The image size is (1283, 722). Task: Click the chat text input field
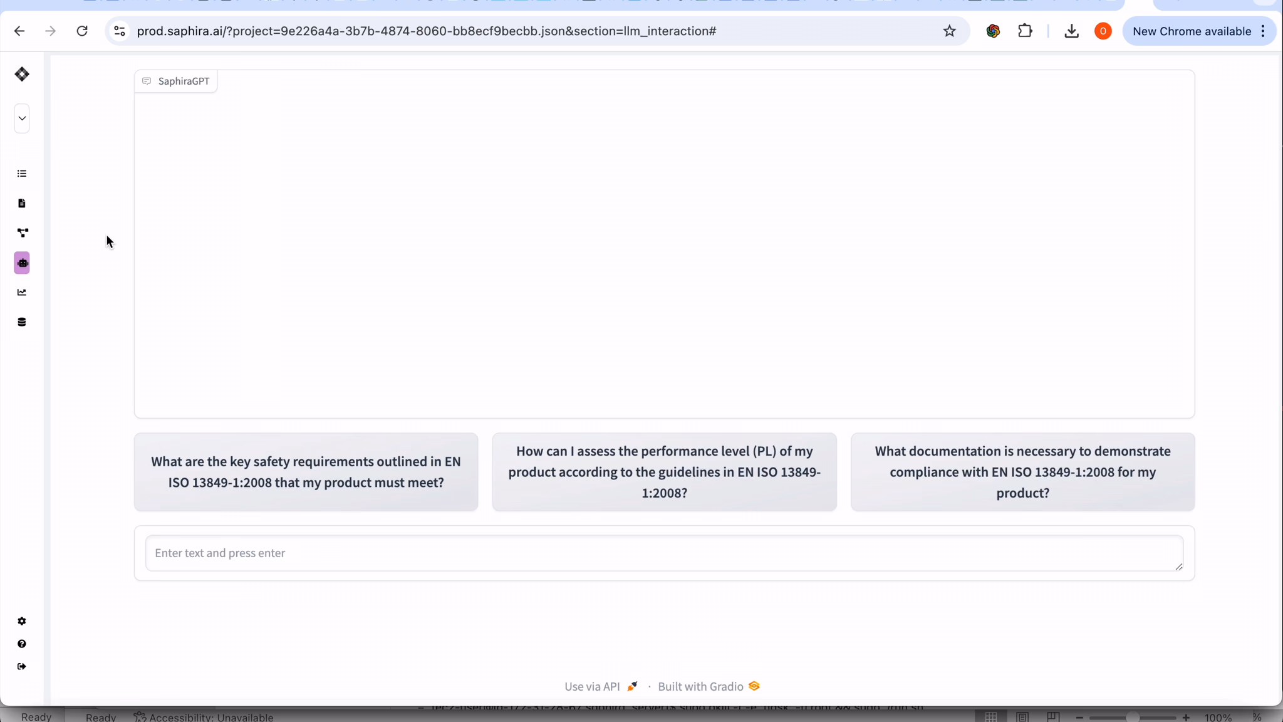pyautogui.click(x=664, y=553)
